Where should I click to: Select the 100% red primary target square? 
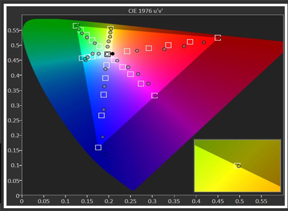point(218,37)
